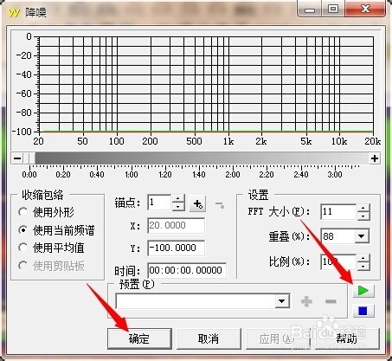Confirm with the 确定 button

tap(139, 338)
